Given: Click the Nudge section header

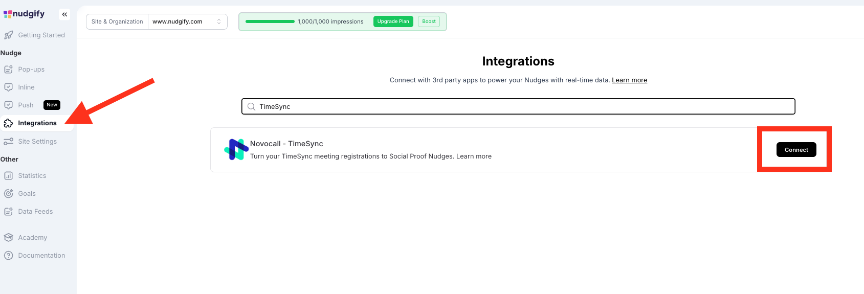Looking at the screenshot, I should (x=11, y=53).
